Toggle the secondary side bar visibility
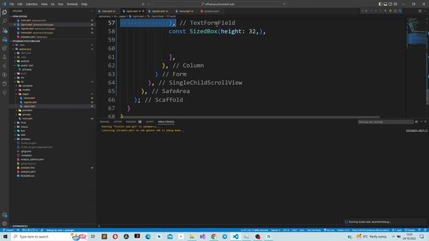The height and width of the screenshot is (241, 429). click(x=390, y=4)
